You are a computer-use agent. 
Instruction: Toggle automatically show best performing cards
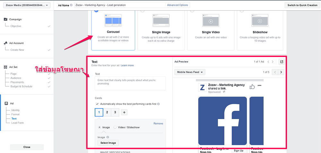(97, 104)
